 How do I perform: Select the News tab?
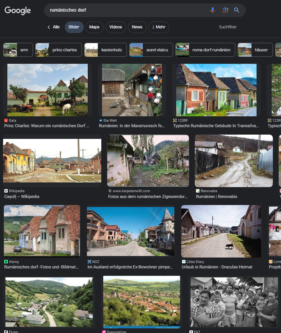point(137,27)
